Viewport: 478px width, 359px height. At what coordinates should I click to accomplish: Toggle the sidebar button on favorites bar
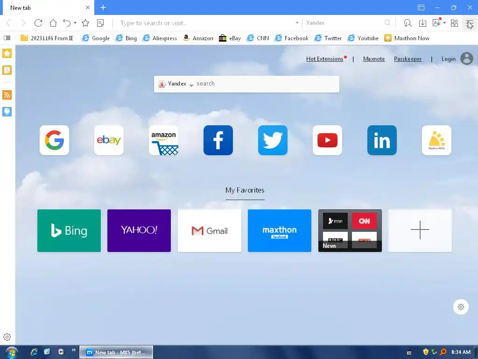pyautogui.click(x=7, y=38)
